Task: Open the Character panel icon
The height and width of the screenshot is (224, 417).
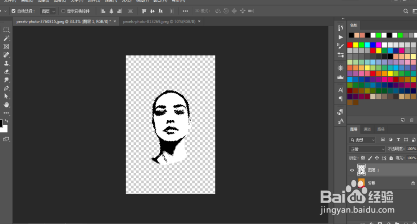Action: point(341,90)
